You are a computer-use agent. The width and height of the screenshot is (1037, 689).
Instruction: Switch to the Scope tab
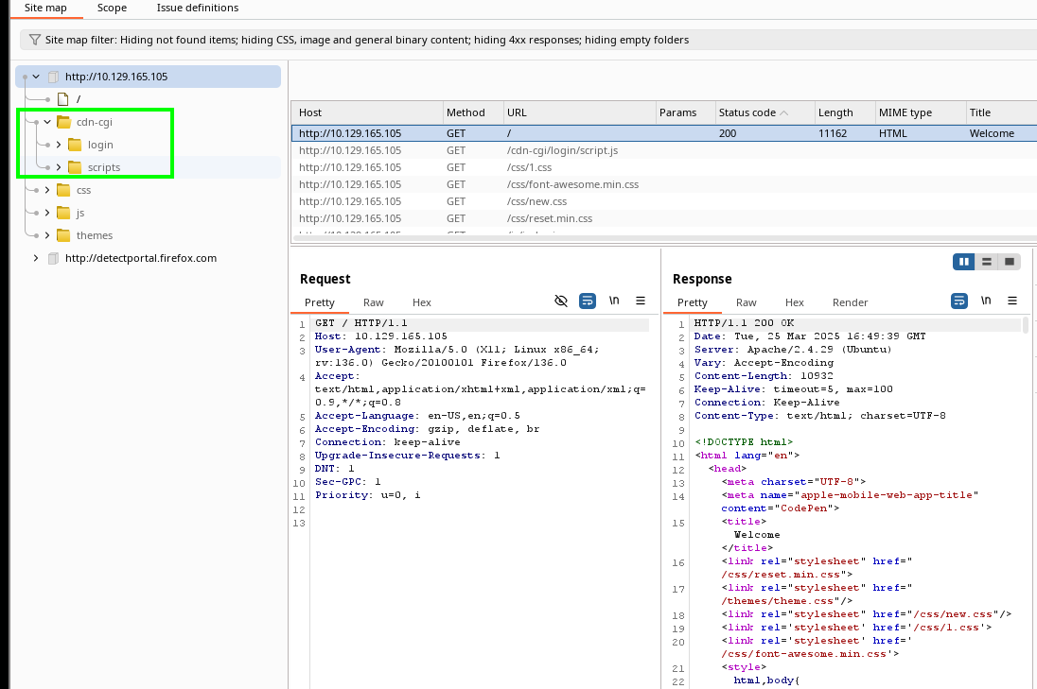[x=112, y=8]
